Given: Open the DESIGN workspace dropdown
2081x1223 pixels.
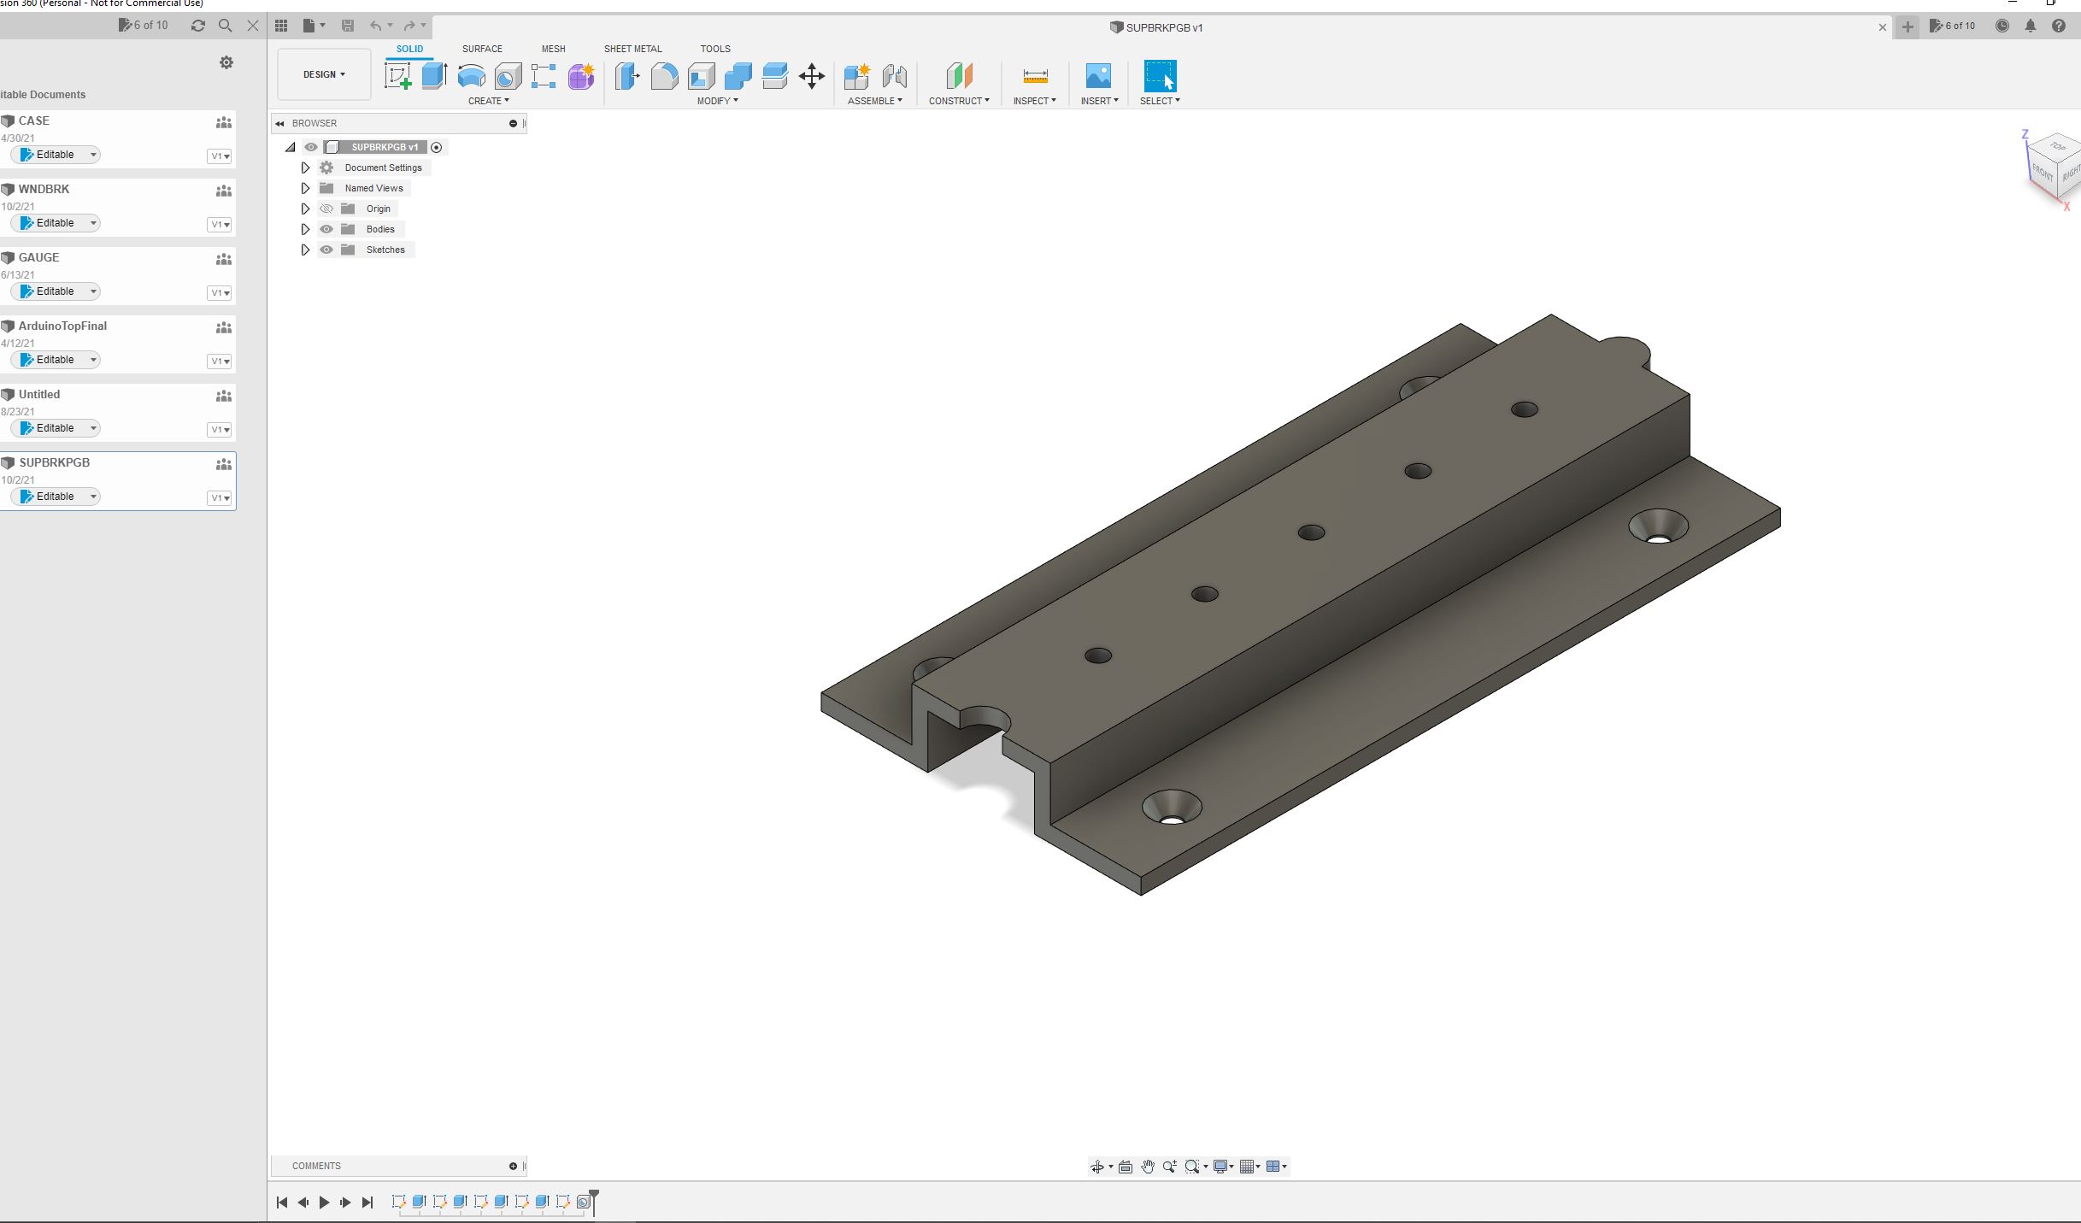Looking at the screenshot, I should pyautogui.click(x=324, y=74).
